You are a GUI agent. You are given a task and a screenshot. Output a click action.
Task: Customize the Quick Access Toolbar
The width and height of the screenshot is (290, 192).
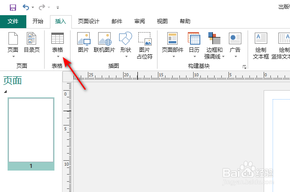58,8
